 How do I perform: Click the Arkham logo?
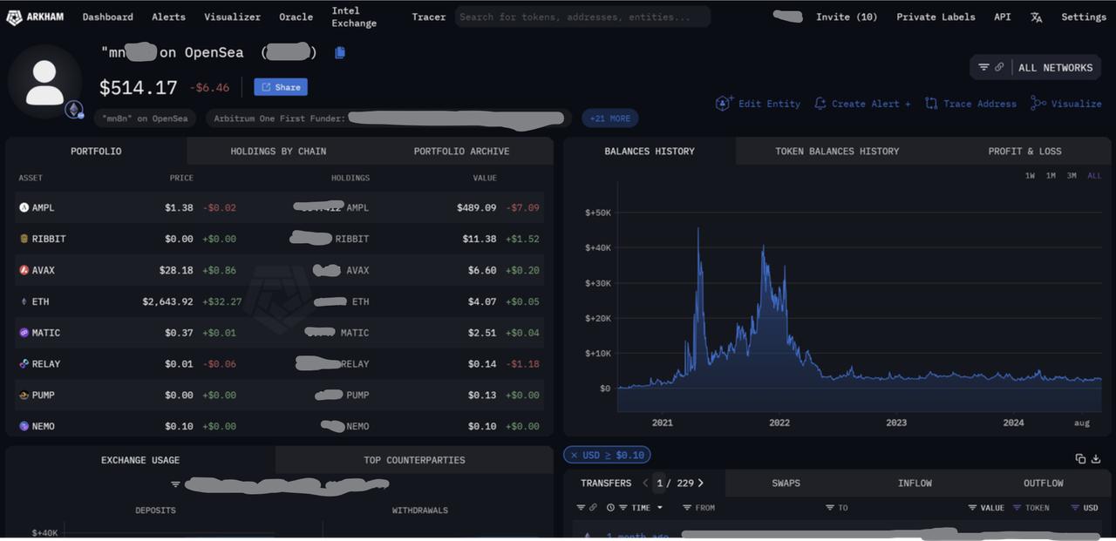35,17
